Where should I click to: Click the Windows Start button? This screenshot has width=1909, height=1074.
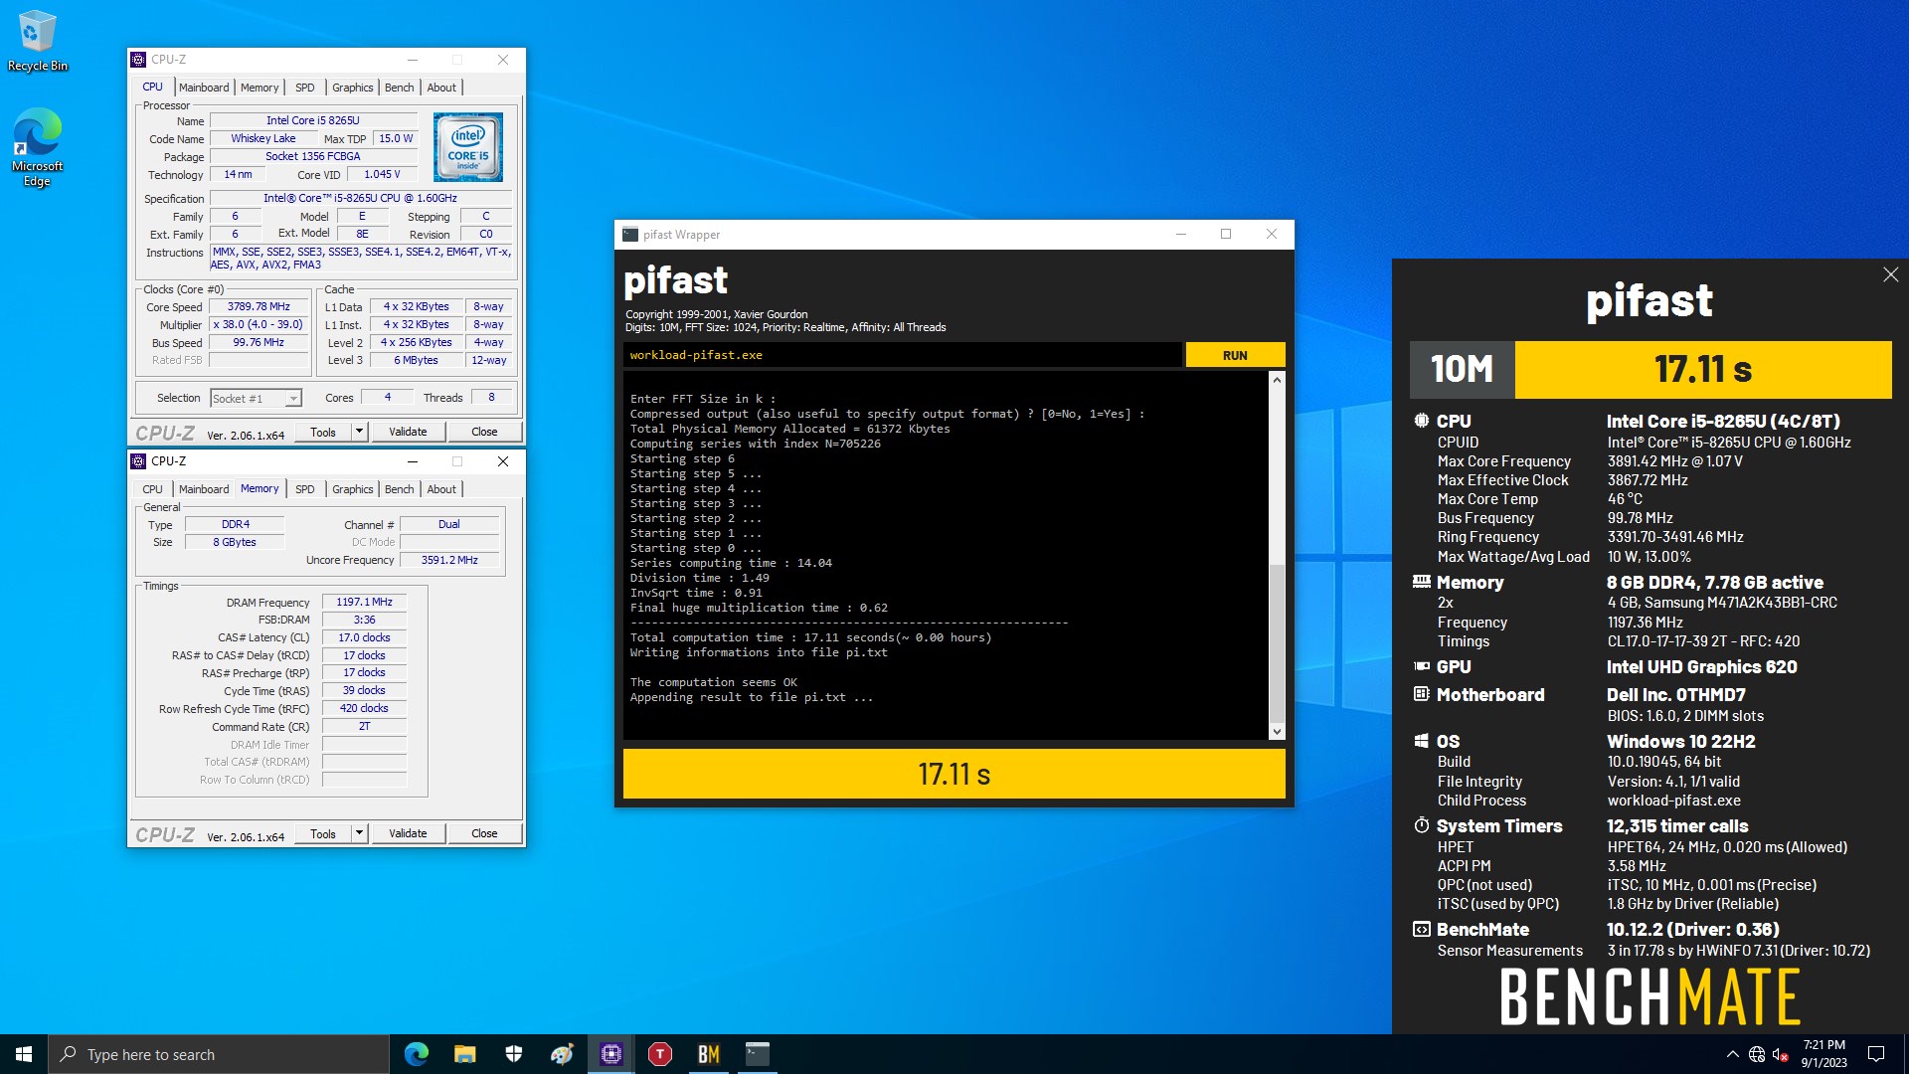(24, 1054)
